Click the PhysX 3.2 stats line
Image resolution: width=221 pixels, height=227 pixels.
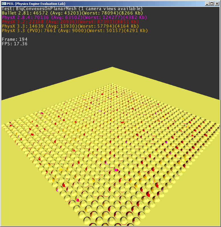click(x=70, y=22)
